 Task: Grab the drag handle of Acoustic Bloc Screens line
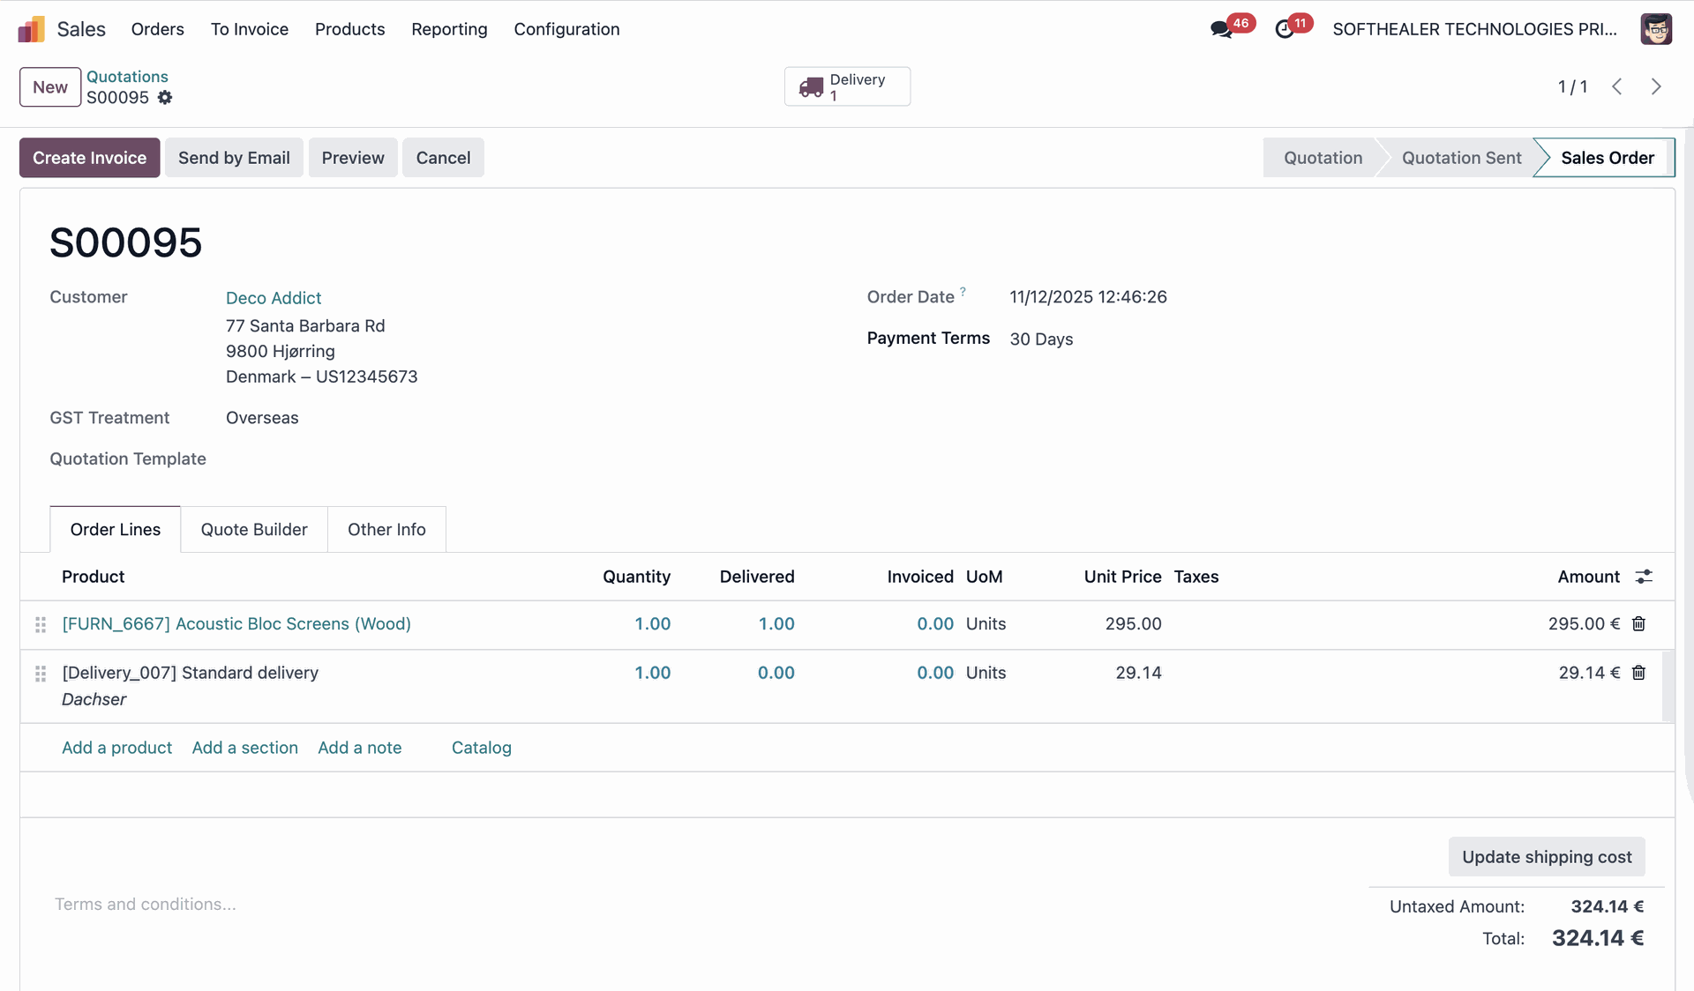pos(41,624)
